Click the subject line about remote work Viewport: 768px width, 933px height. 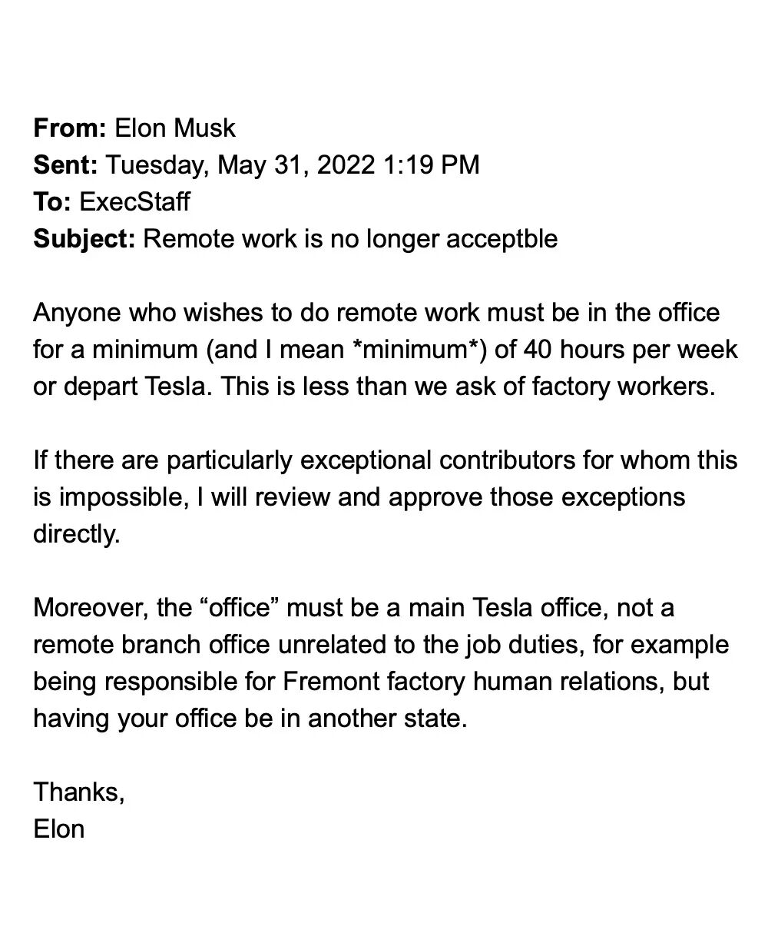pyautogui.click(x=350, y=238)
